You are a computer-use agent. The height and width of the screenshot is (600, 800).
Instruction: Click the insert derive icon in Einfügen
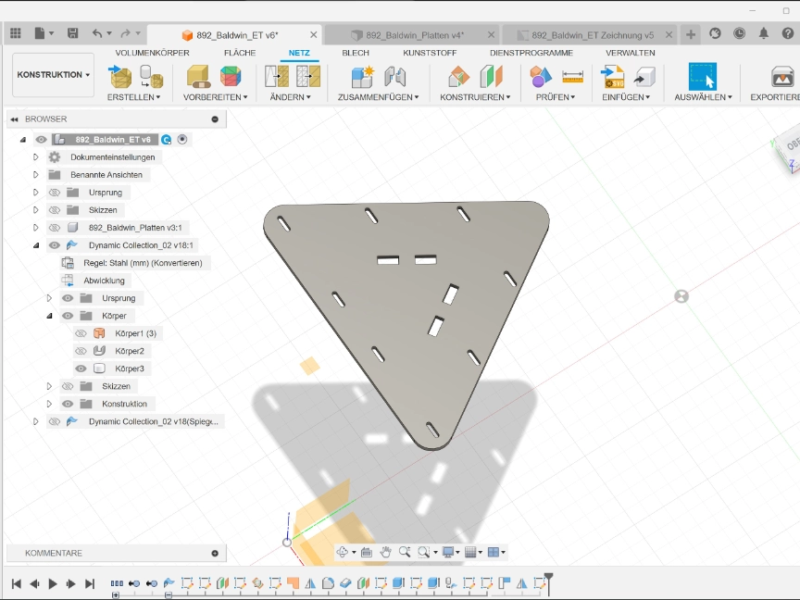(644, 77)
